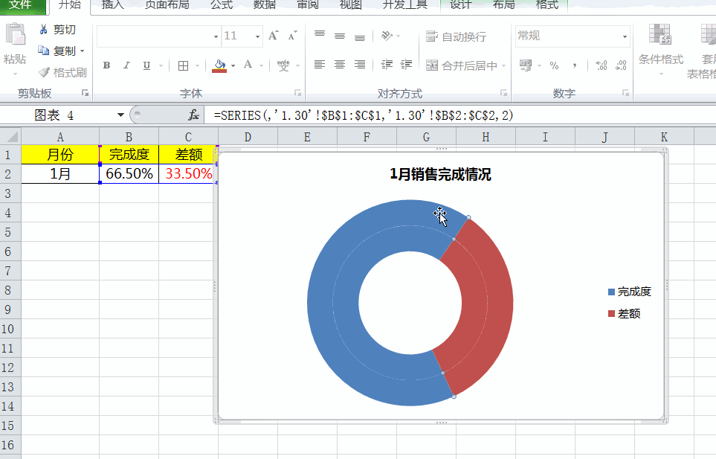Switch to the 页面布局 tab
Screen dimensions: 716x459
[167, 5]
